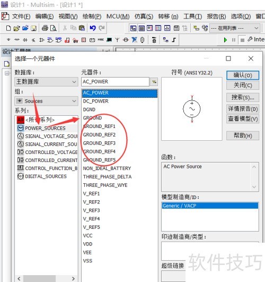Click the Redo arrow icon
The image size is (265, 282).
[x=102, y=28]
